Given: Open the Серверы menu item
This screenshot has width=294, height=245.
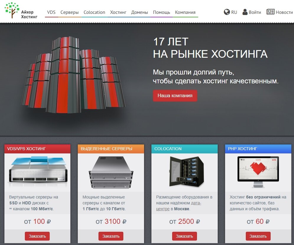Looking at the screenshot, I should [x=69, y=12].
